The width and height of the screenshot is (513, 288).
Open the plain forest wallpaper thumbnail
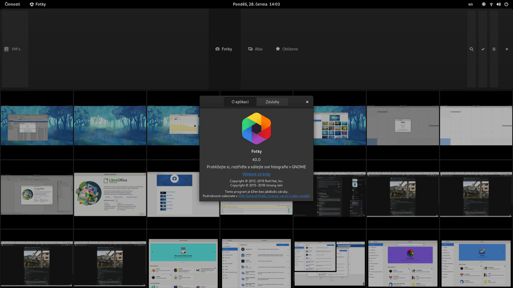tap(110, 125)
